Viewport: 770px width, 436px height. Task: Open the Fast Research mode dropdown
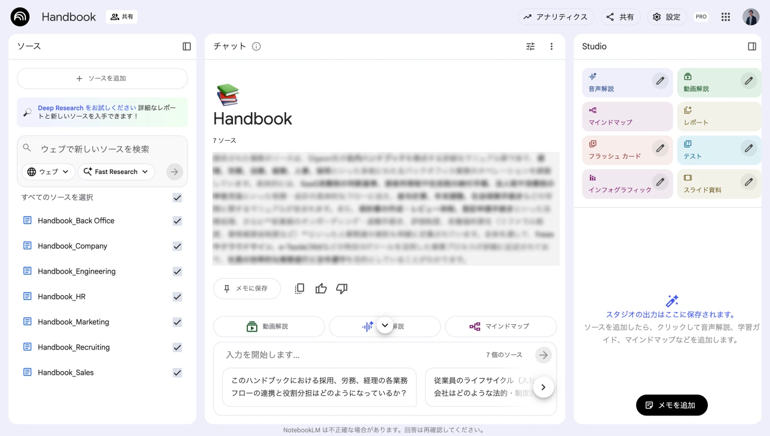click(x=116, y=172)
